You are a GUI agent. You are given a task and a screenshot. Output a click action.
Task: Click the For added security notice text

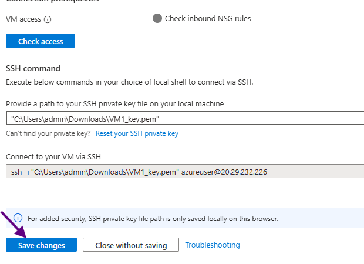[153, 219]
